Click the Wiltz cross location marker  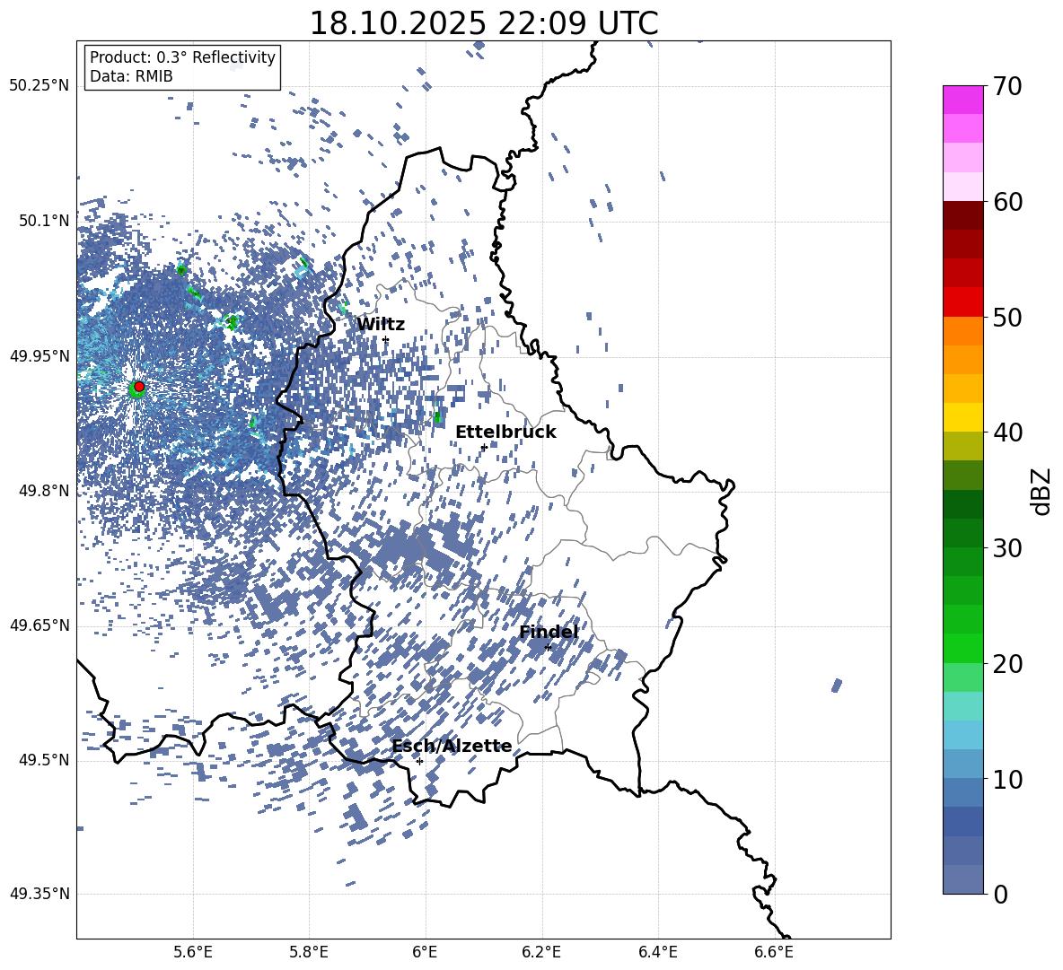click(386, 339)
